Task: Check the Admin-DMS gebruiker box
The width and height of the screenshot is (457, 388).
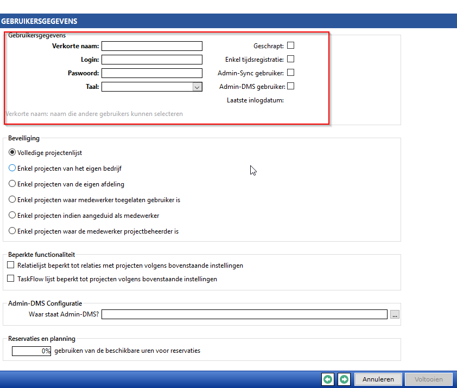Action: (x=291, y=86)
